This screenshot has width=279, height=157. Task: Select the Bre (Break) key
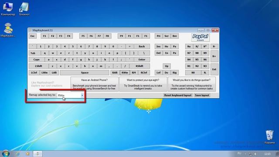174,36
